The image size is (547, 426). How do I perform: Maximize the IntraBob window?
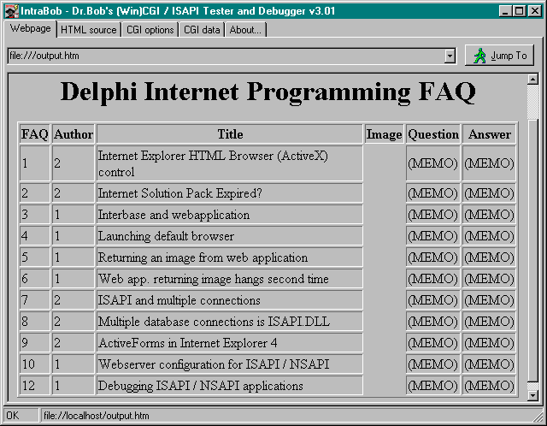520,11
